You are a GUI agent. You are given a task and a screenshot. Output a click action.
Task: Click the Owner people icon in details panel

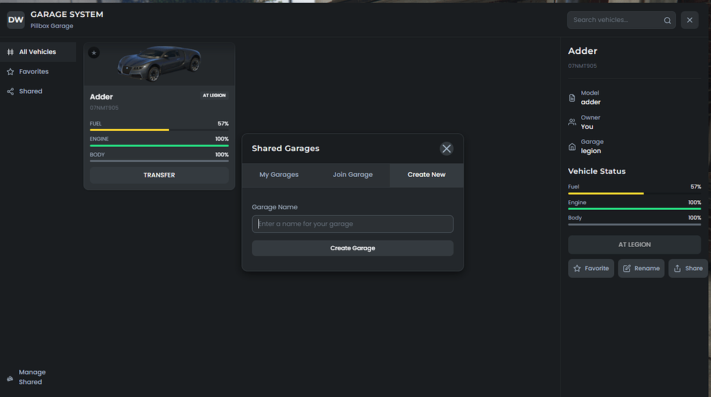(x=572, y=121)
